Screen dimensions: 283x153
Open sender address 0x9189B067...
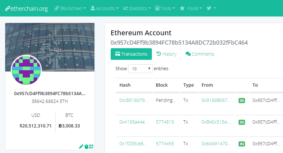pos(216,100)
